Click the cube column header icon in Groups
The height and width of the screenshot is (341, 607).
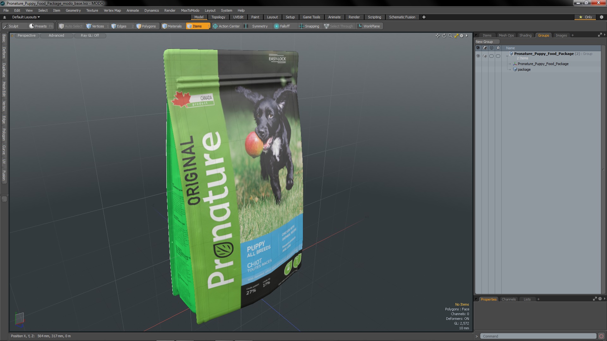coord(492,48)
